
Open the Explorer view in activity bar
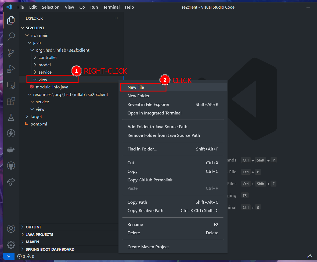pyautogui.click(x=11, y=20)
